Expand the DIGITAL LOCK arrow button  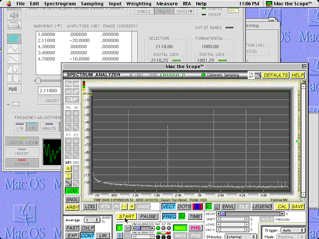(22, 142)
